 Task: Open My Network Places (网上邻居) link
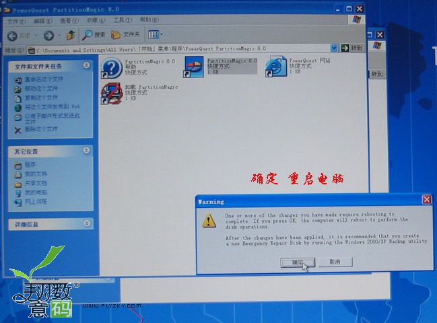(x=36, y=202)
